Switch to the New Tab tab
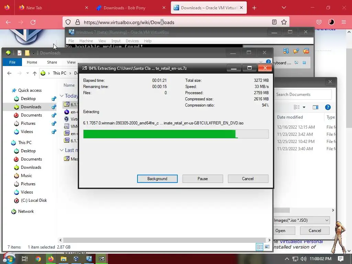The image size is (352, 264). (x=53, y=8)
